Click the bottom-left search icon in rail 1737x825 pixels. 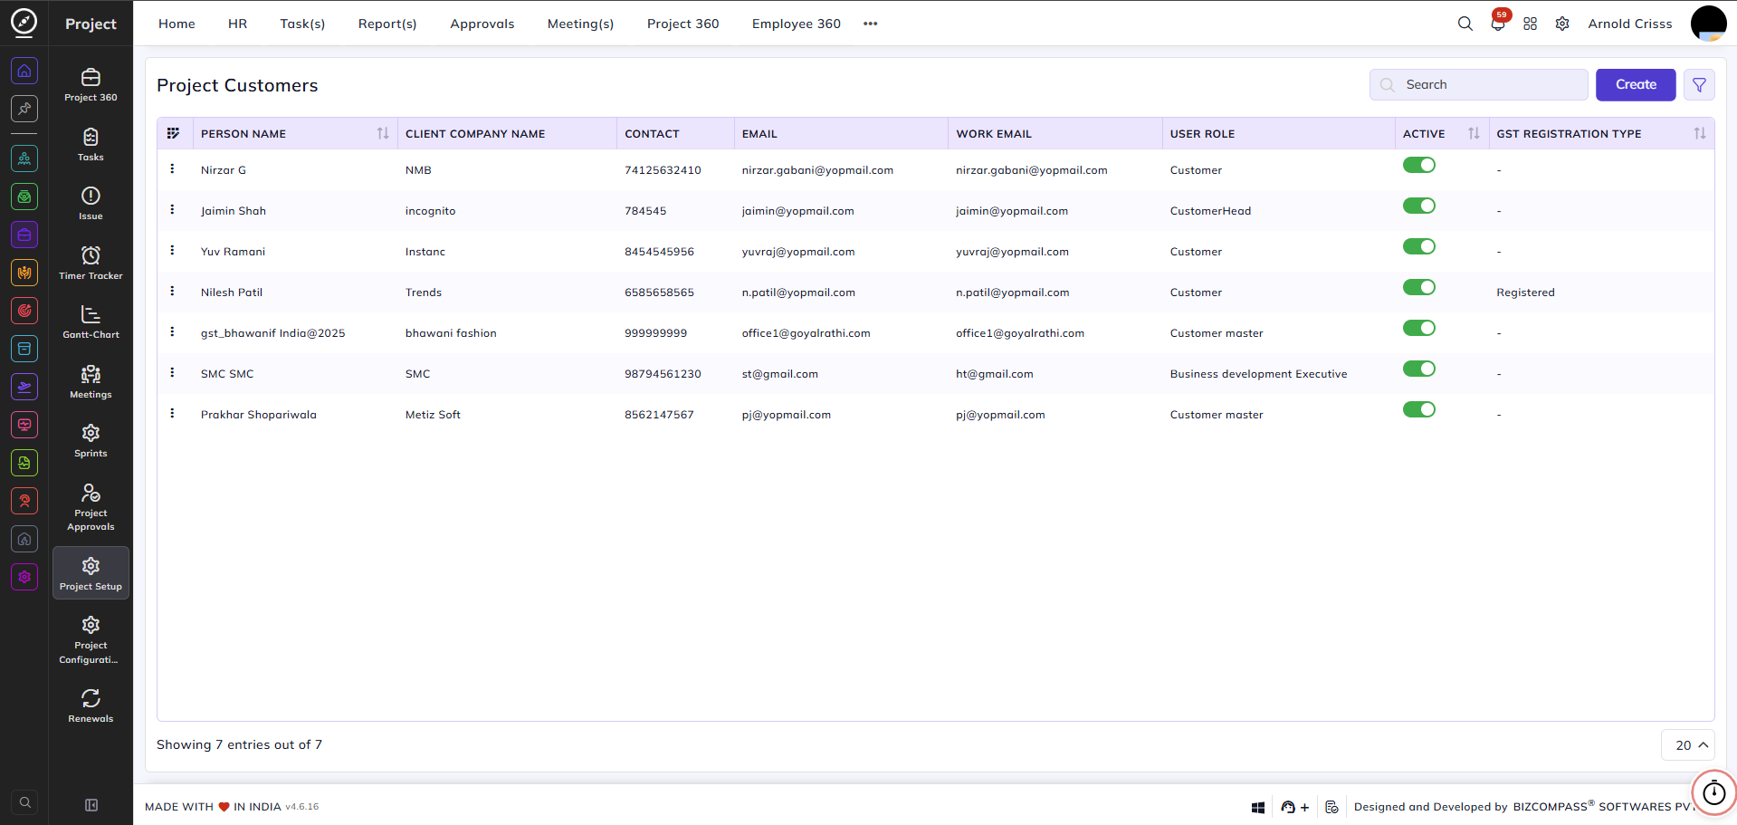pyautogui.click(x=25, y=802)
